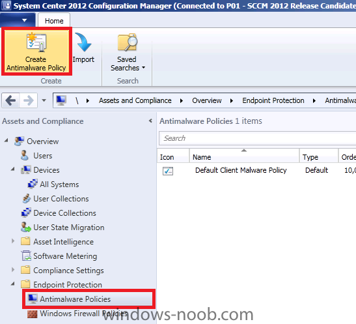
Task: Click the Configuration Manager title bar icon
Action: click(x=6, y=5)
